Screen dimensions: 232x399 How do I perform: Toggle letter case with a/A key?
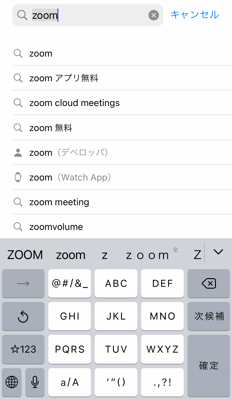70,382
